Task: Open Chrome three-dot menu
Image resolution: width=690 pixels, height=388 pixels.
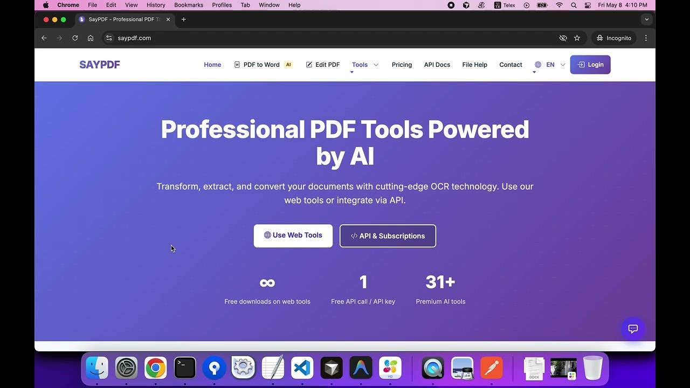Action: click(x=646, y=38)
